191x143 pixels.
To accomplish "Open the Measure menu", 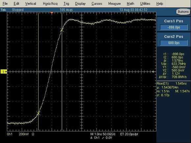I will tap(115, 4).
